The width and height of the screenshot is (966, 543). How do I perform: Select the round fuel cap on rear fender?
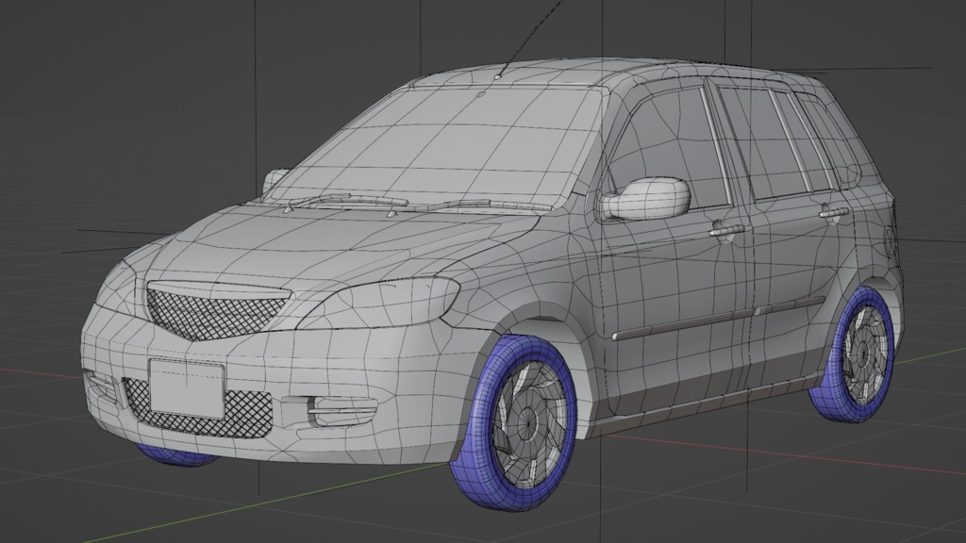(889, 242)
